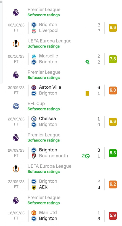Click the yellow card icon
Image resolution: width=122 pixels, height=226 pixels.
click(87, 93)
